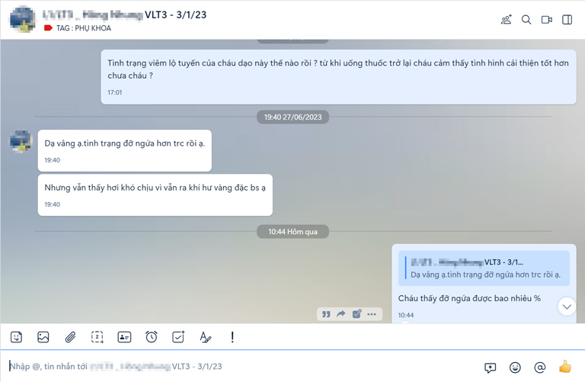Mark message as urgent with exclamation icon

coord(232,337)
